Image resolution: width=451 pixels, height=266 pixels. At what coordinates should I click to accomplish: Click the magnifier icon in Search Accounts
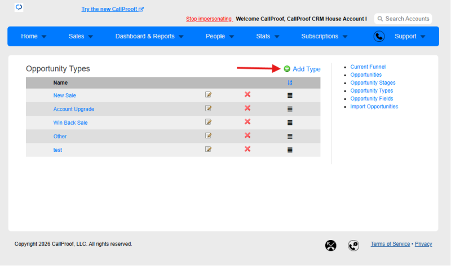(380, 19)
